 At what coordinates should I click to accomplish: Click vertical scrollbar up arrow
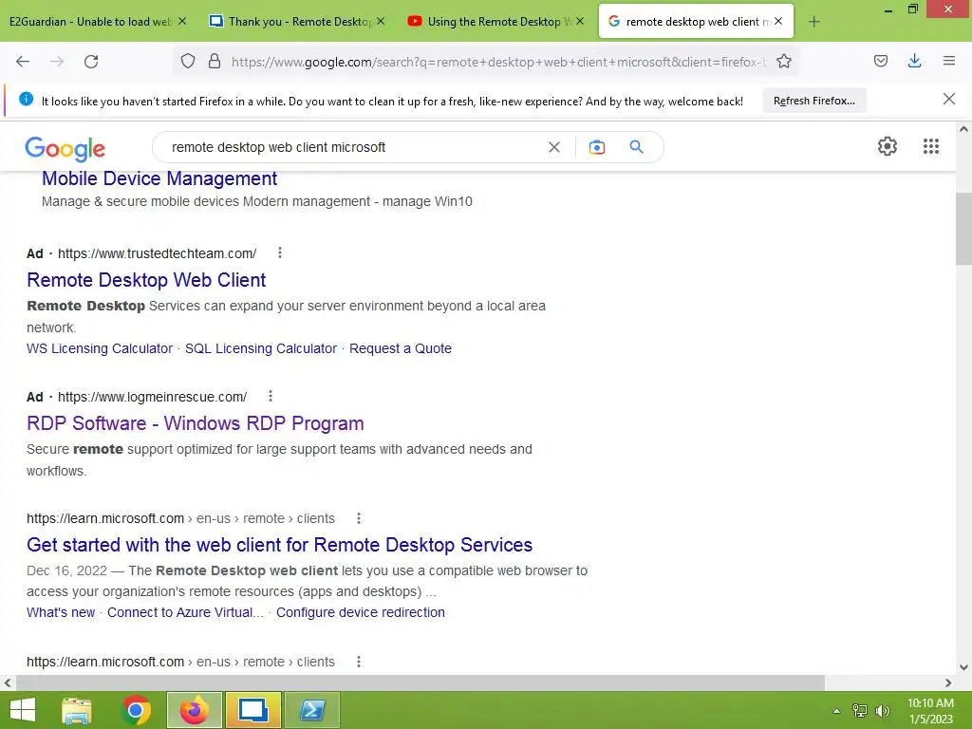pos(963,129)
